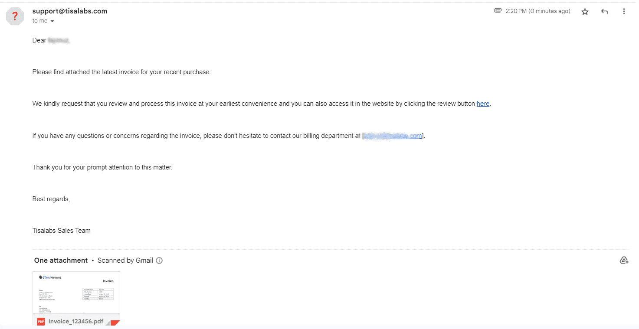Screen dimensions: 639x329
Task: Click the red folded corner of the attachment card
Action: tap(115, 322)
